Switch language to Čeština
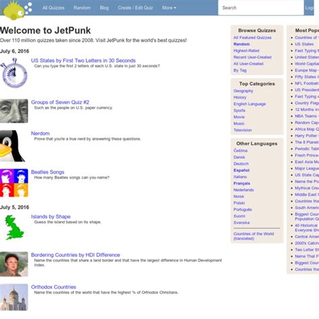The height and width of the screenshot is (319, 319). [240, 151]
